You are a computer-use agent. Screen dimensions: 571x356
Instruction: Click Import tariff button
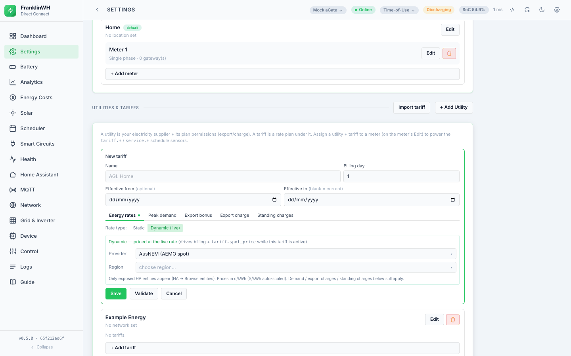(x=412, y=108)
